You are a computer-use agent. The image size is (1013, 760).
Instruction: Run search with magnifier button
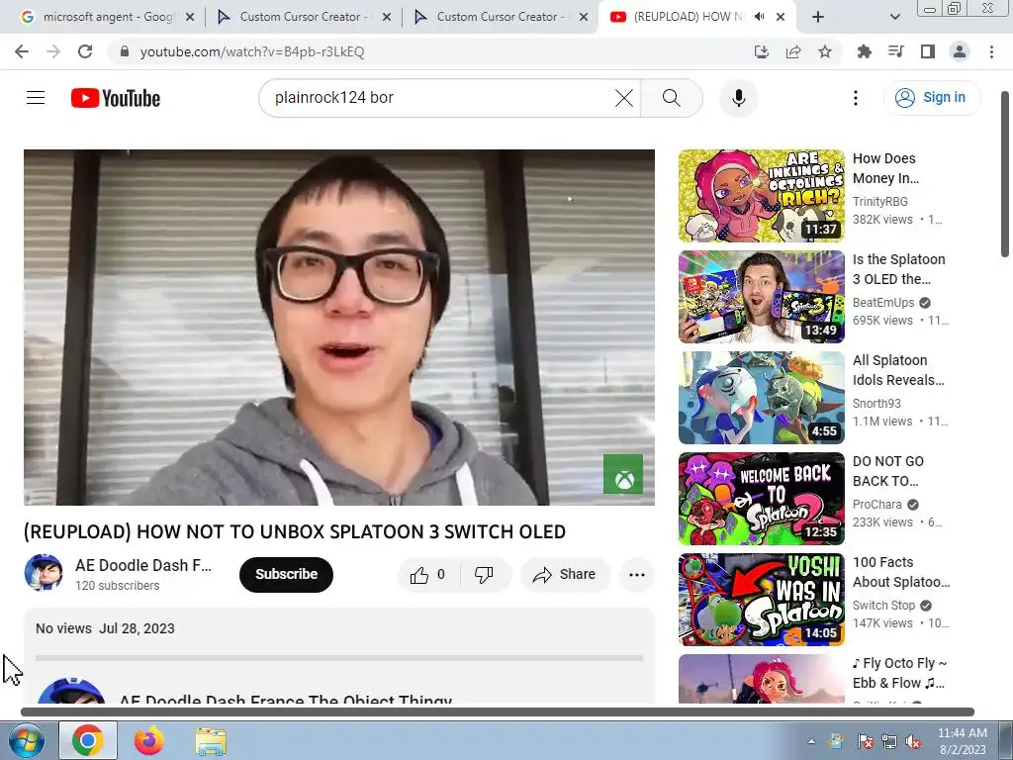[x=672, y=98]
